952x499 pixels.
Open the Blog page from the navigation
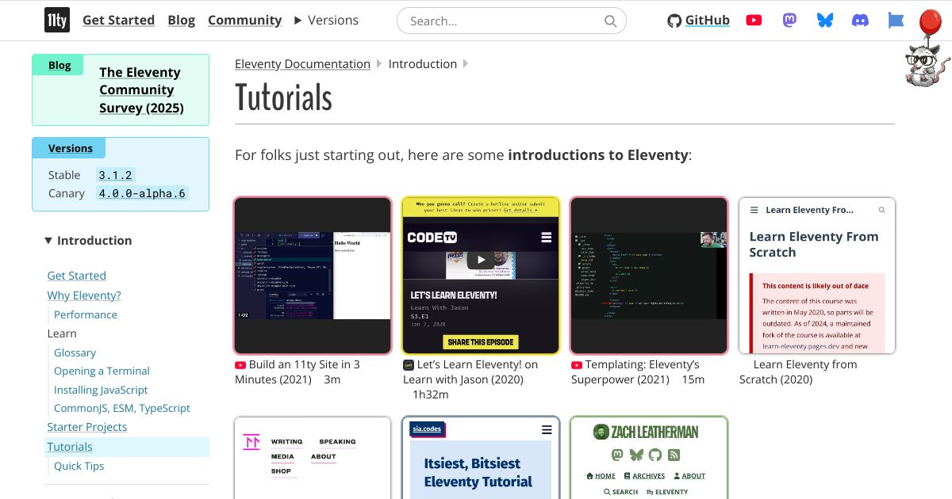(x=182, y=20)
